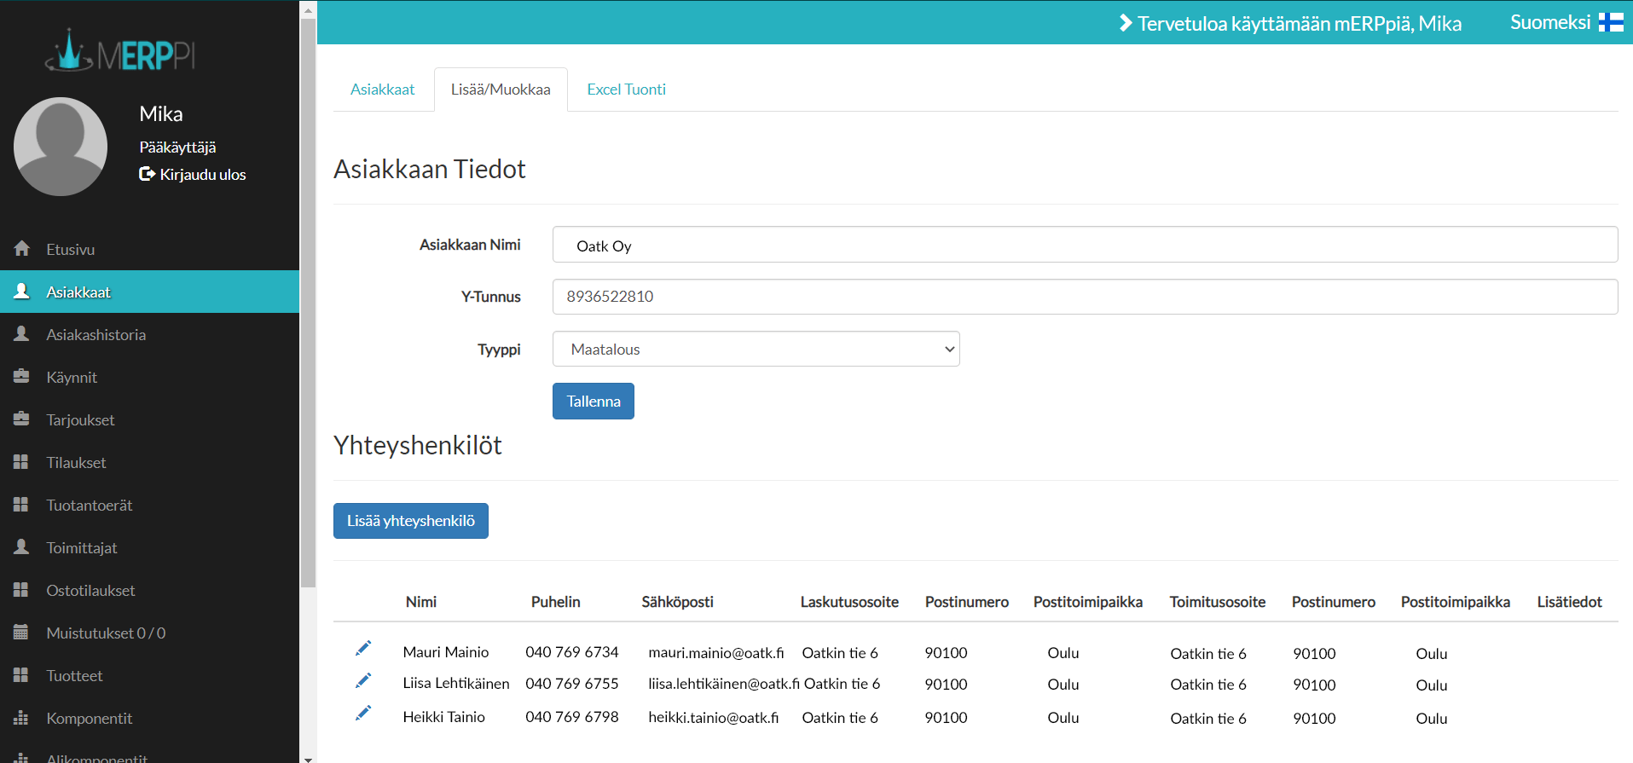
Task: Switch to the Asiakkaat tab
Action: point(383,90)
